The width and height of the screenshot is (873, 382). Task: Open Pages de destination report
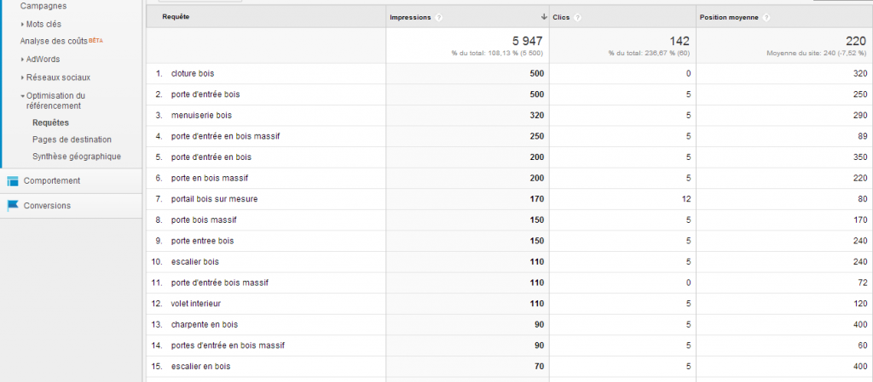point(72,140)
